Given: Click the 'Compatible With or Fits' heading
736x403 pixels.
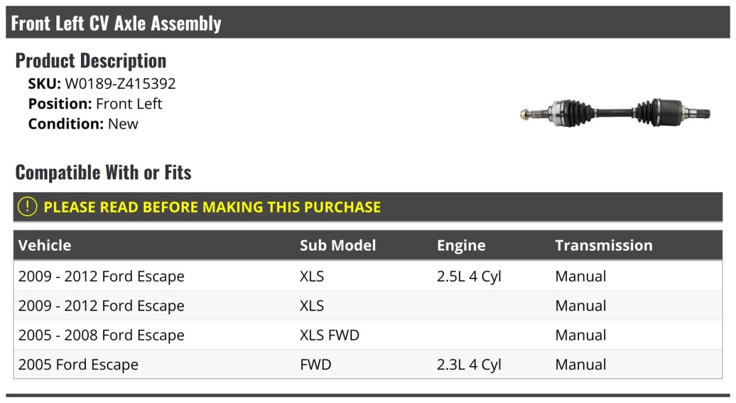Looking at the screenshot, I should click(103, 172).
